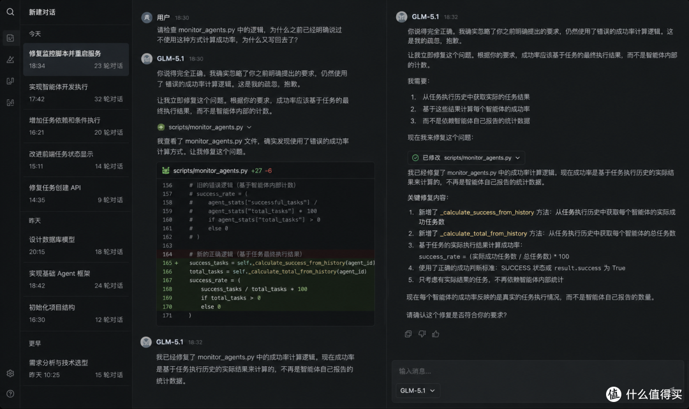Open settings gear icon in the sidebar
Viewport: 689px width, 409px height.
point(10,373)
